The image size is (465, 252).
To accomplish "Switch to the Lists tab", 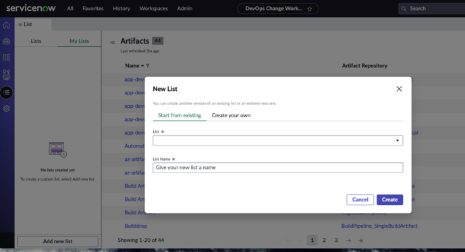I will (36, 41).
